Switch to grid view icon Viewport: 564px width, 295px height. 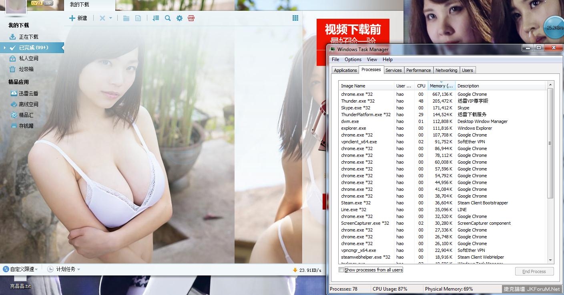click(295, 18)
